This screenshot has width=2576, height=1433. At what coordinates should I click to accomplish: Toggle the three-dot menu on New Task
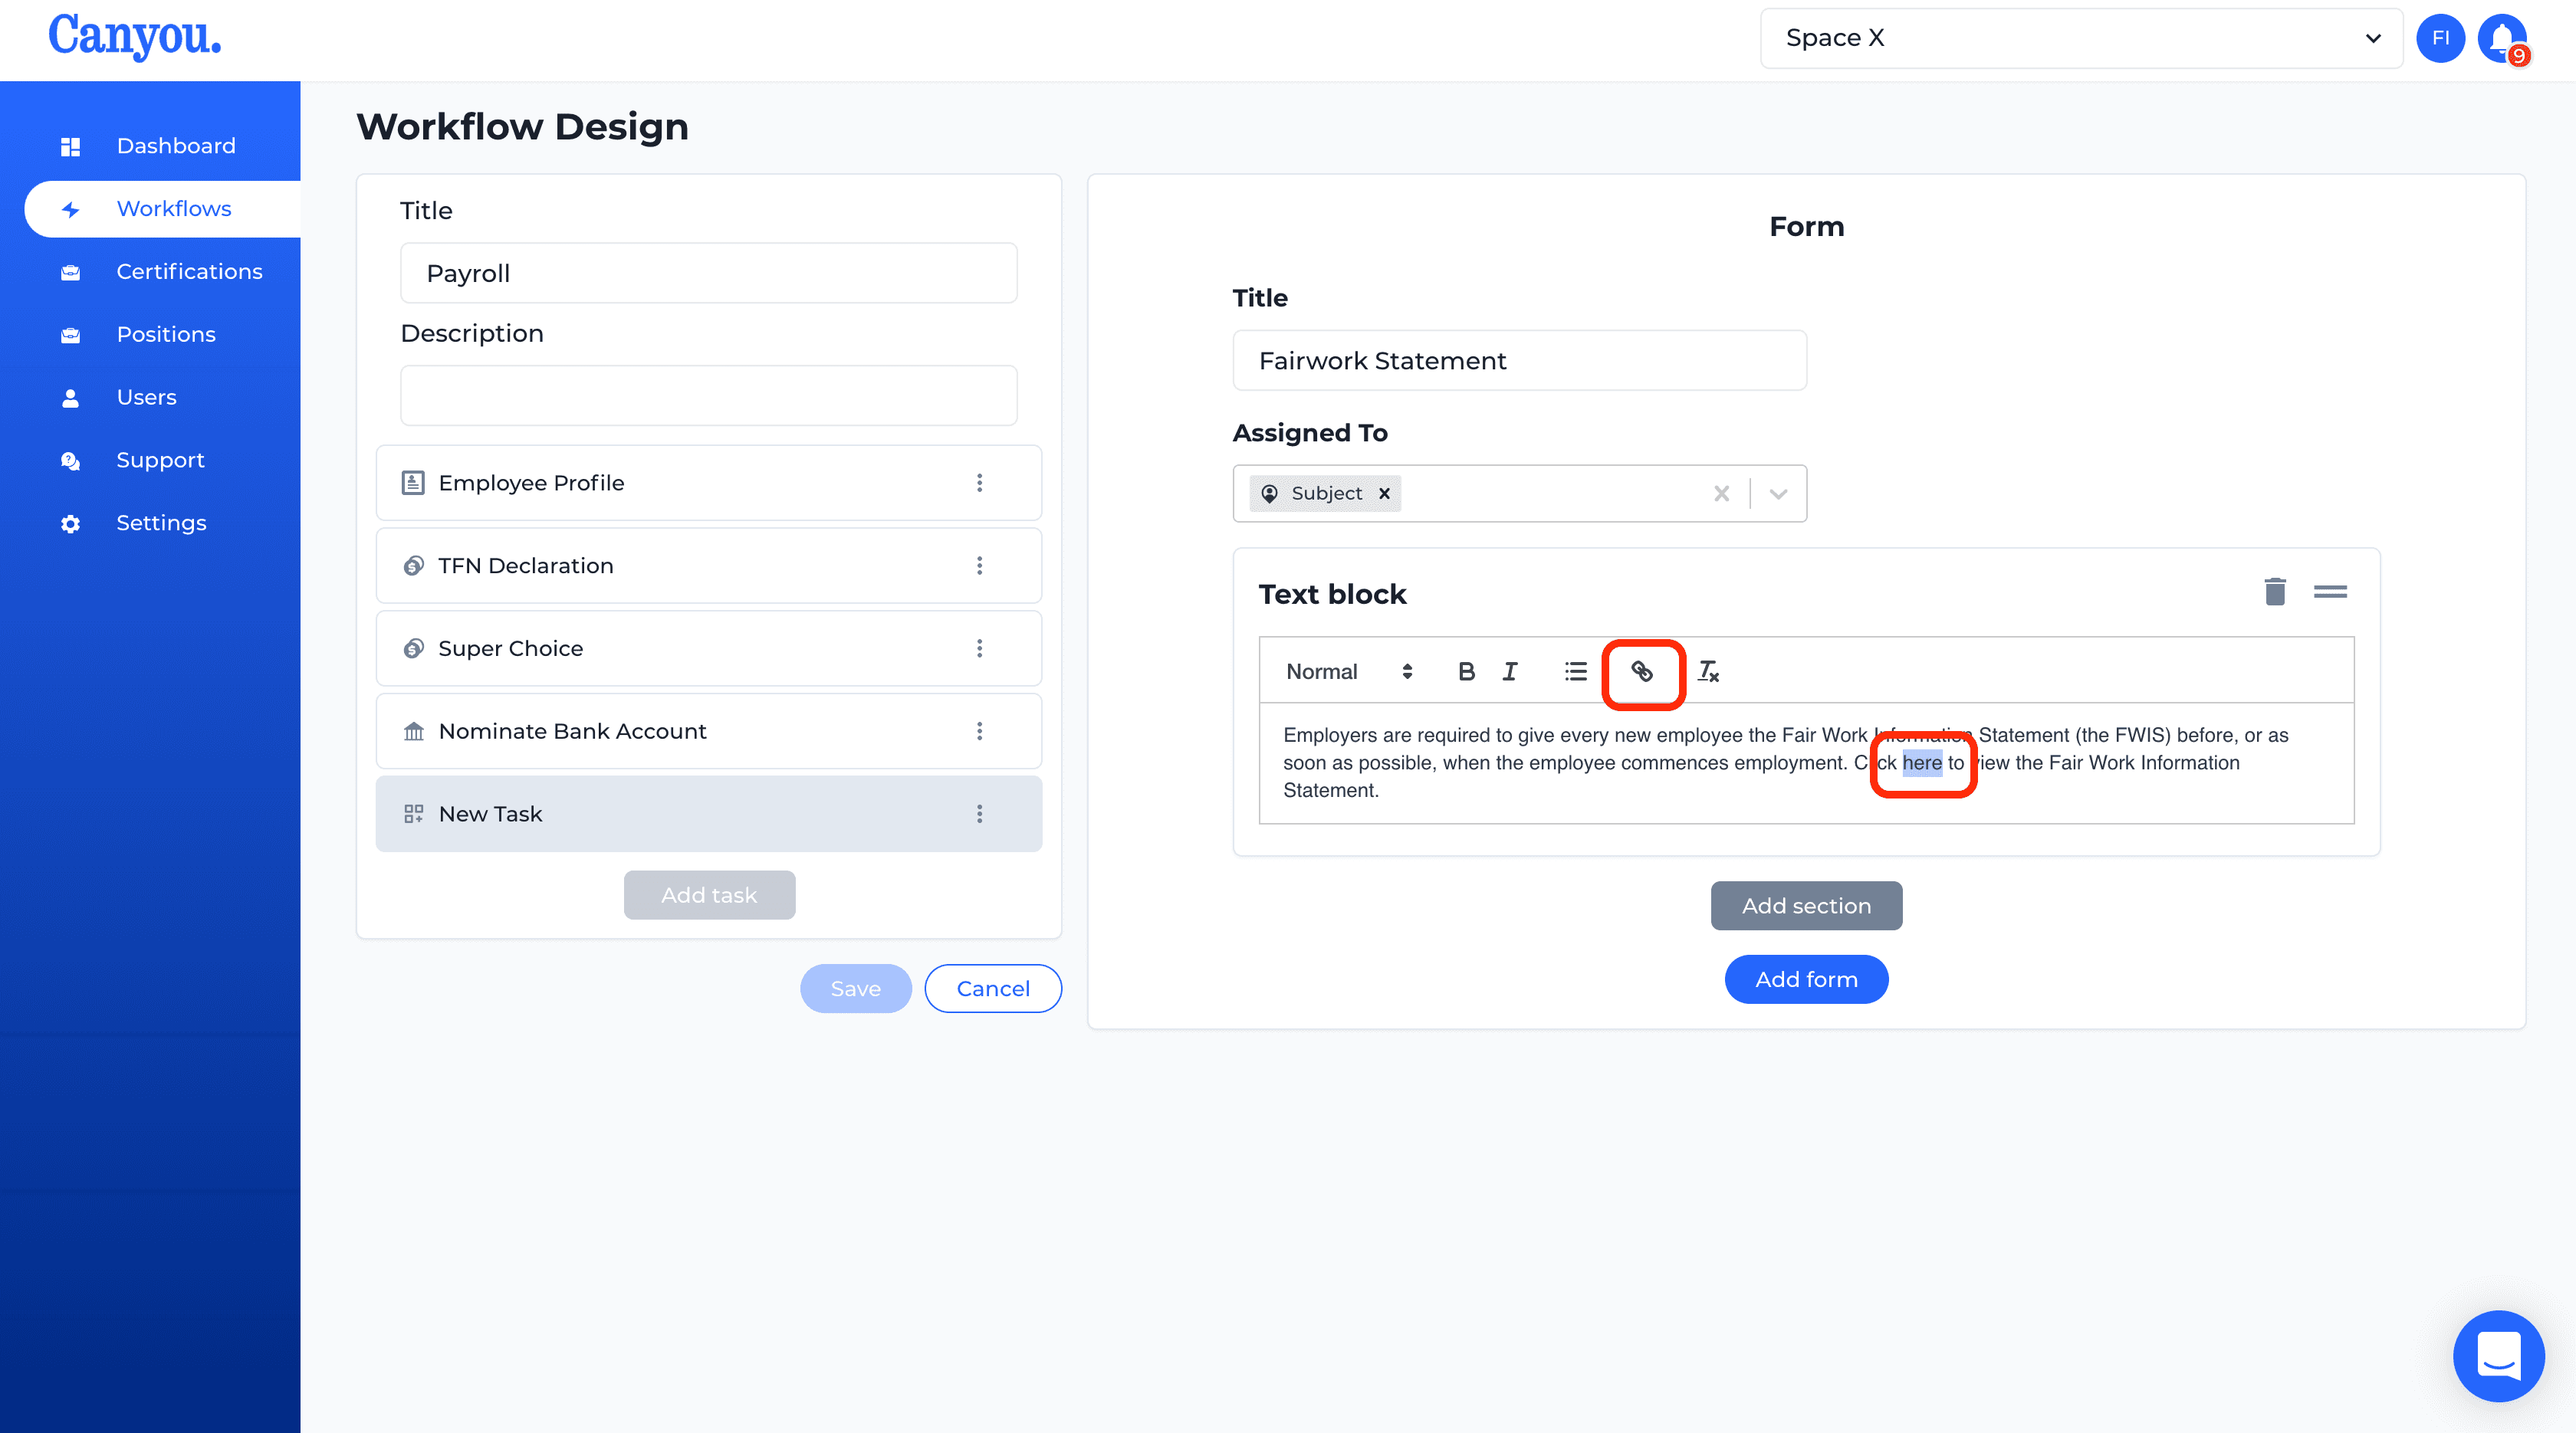click(x=980, y=814)
